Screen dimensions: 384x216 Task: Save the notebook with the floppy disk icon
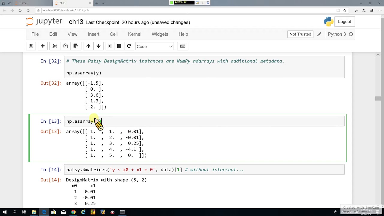[x=31, y=46]
